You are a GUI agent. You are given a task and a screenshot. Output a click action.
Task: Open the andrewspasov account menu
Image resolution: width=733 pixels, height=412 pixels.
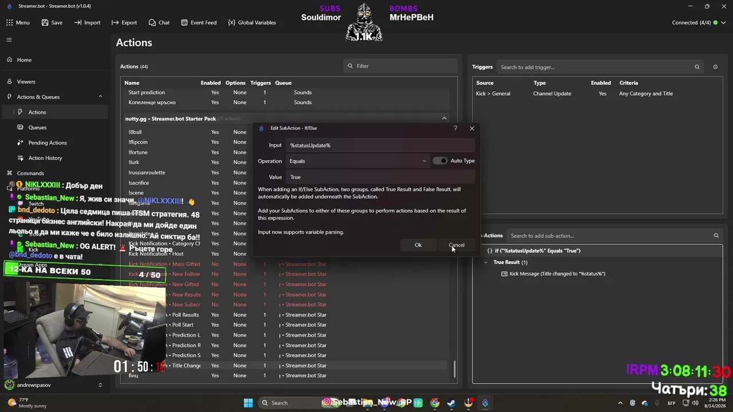click(54, 385)
